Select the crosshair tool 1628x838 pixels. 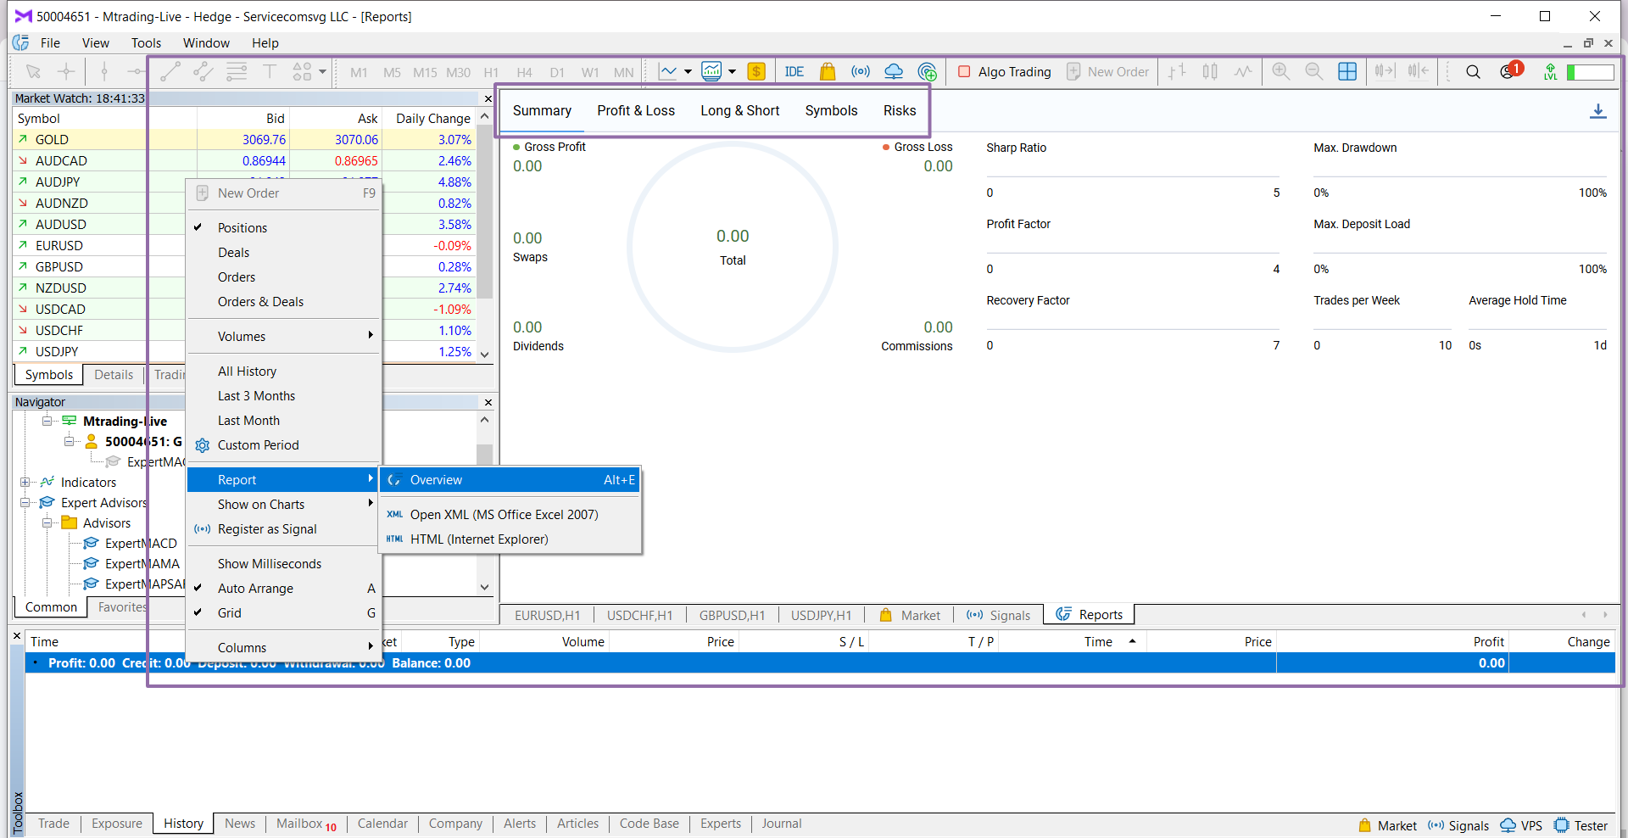tap(66, 72)
